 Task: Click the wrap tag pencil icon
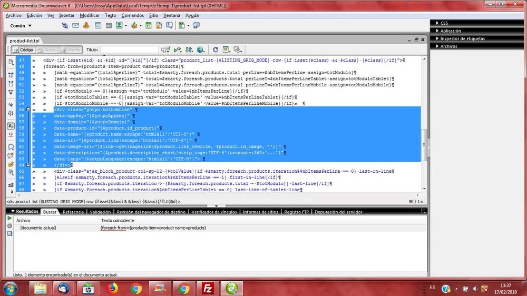coord(11,164)
